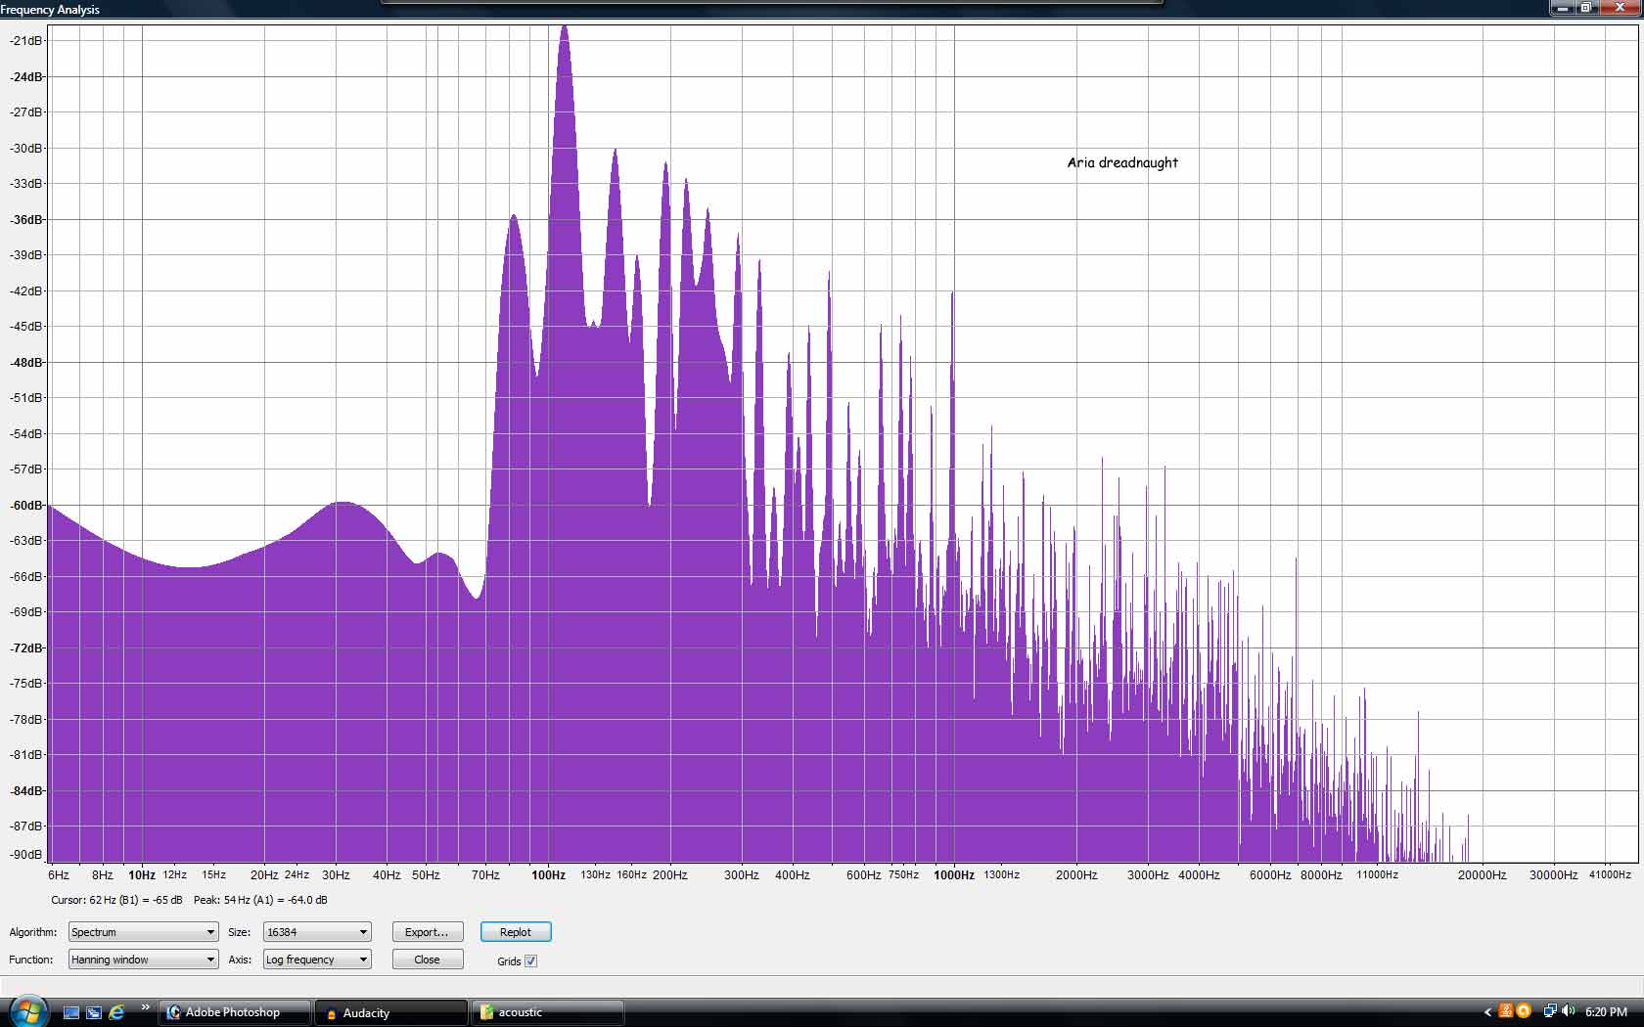Switch to Adobe Photoshop taskbar button
The width and height of the screenshot is (1644, 1027).
click(235, 1012)
